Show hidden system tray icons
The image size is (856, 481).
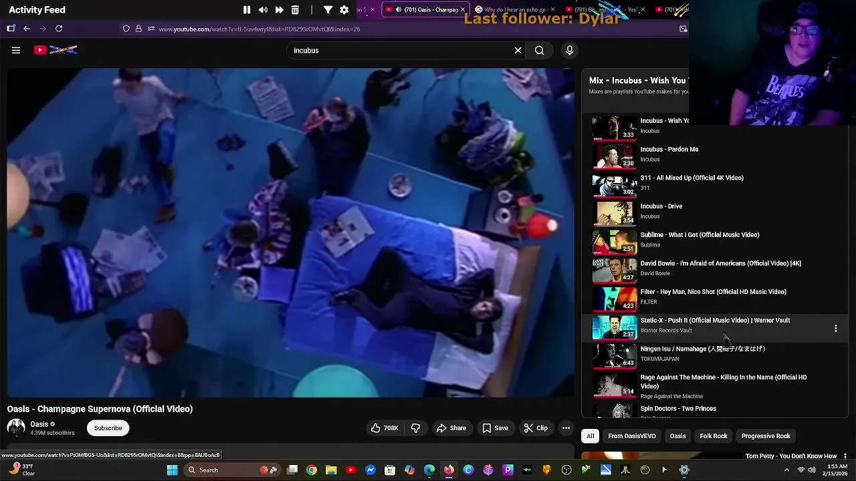786,470
